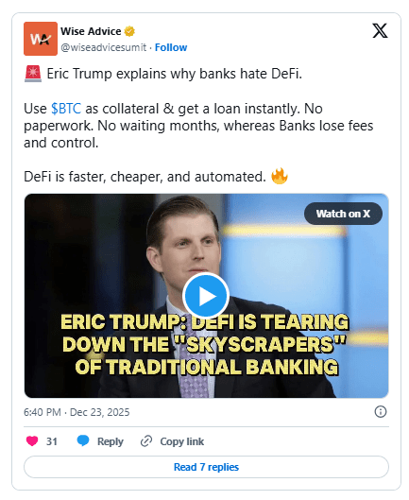Open the info circle icon
The height and width of the screenshot is (500, 409).
point(381,412)
